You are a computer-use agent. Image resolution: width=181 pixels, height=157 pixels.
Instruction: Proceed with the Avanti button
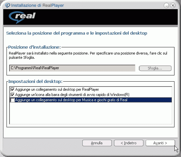[160, 143]
